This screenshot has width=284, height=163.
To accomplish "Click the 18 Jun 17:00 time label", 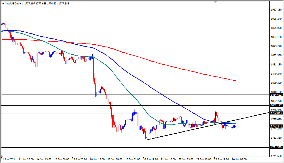I will coord(151,159).
